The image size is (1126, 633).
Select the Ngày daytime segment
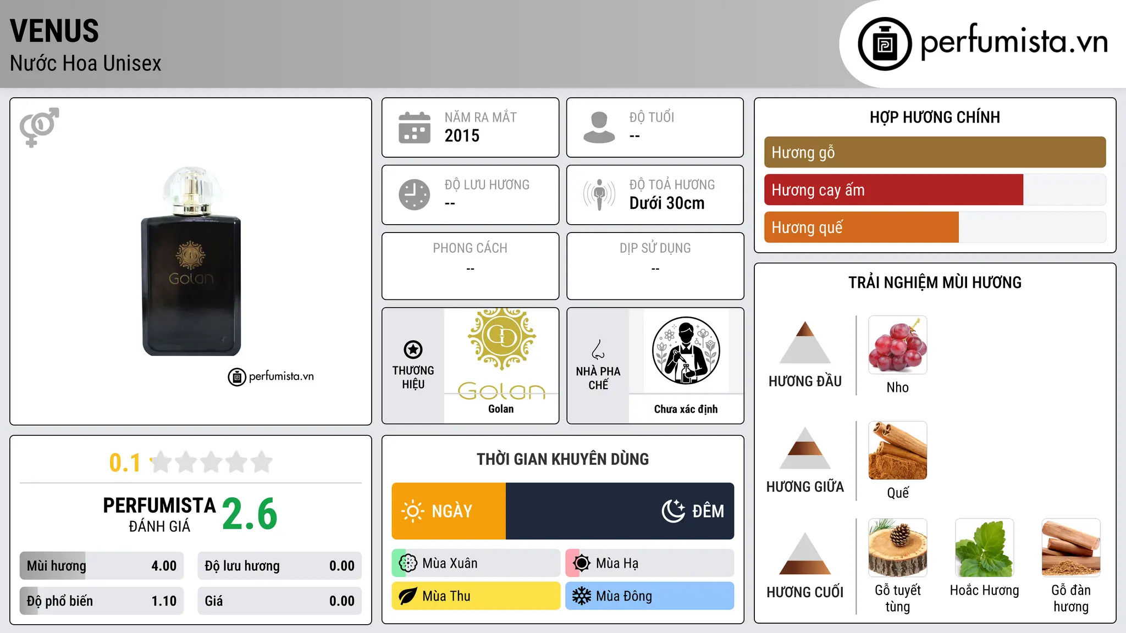(x=449, y=511)
